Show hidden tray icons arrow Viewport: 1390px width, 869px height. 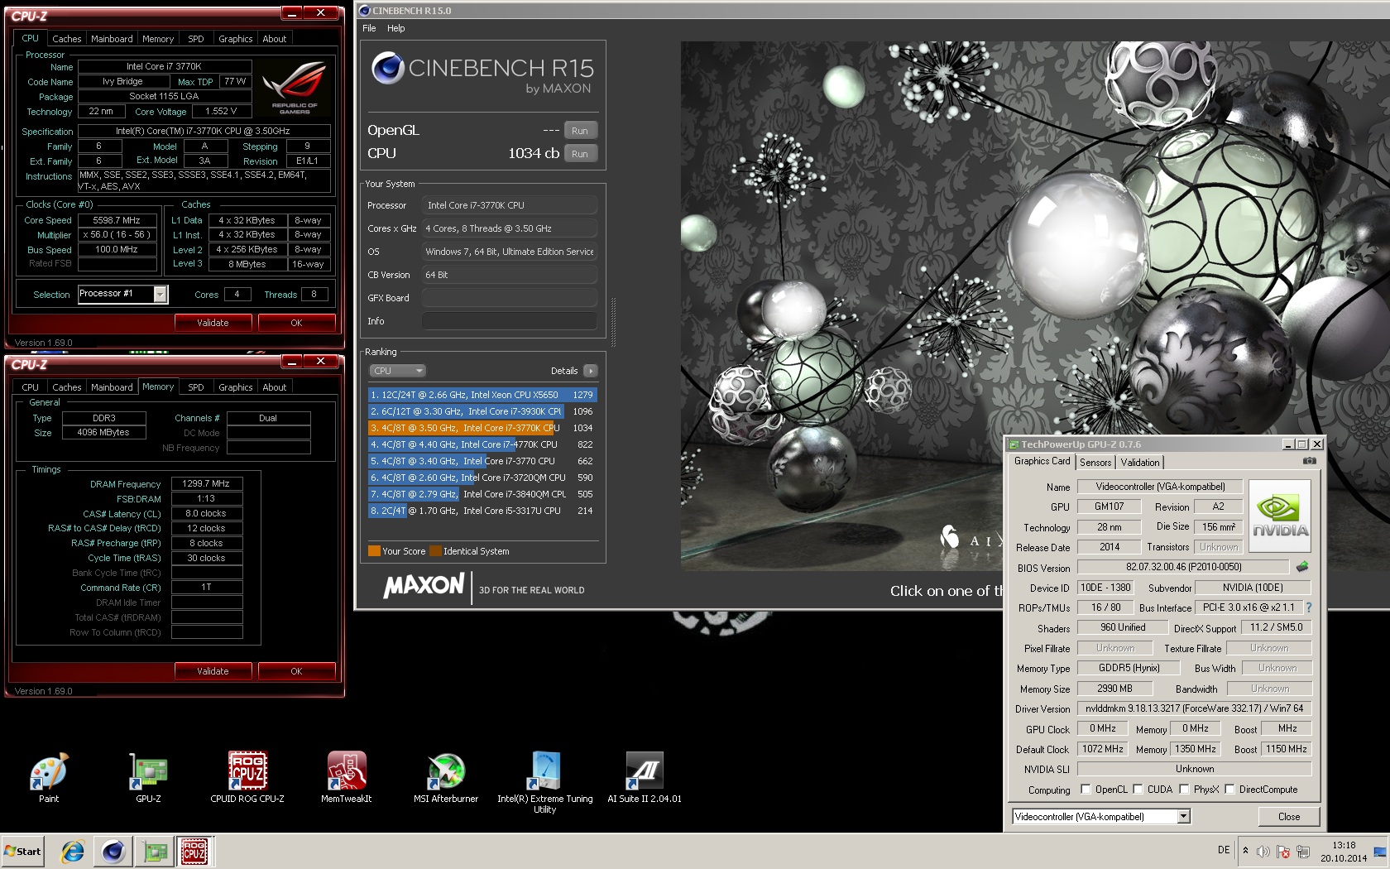1245,851
